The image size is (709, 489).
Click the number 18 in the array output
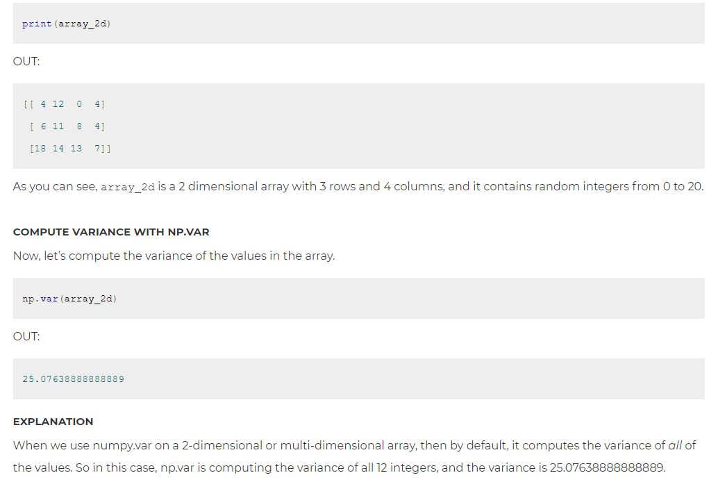(x=40, y=149)
